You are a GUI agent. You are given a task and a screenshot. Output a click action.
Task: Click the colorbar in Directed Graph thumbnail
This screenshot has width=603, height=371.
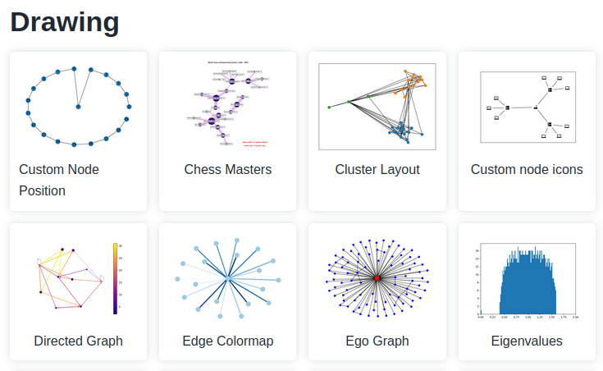[x=116, y=279]
